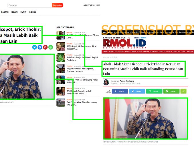Image resolution: width=194 pixels, height=146 pixels.
Task: Open the ISLAMI menu item
Action: [15, 12]
